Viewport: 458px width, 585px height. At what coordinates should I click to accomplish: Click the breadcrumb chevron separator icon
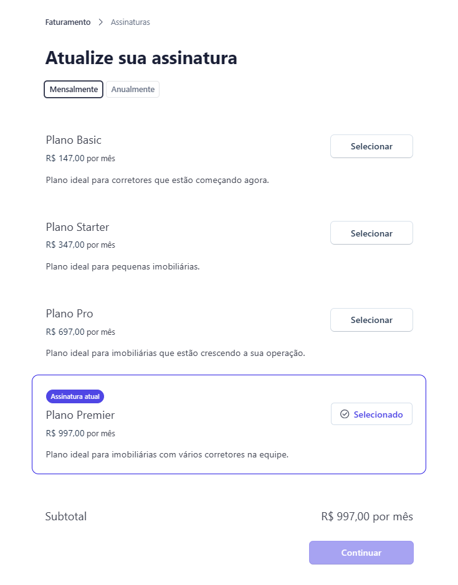(101, 22)
